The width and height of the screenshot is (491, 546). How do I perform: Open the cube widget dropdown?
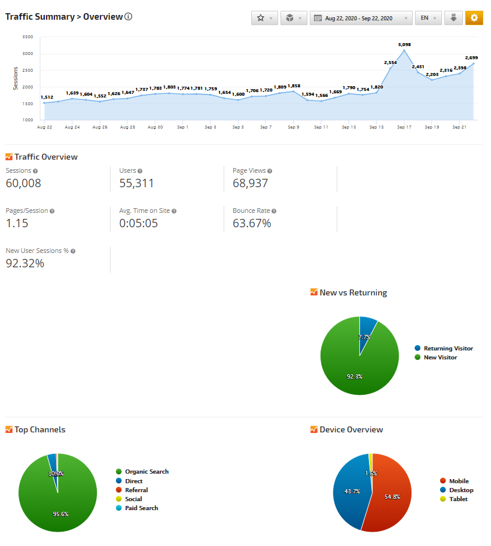pyautogui.click(x=294, y=18)
